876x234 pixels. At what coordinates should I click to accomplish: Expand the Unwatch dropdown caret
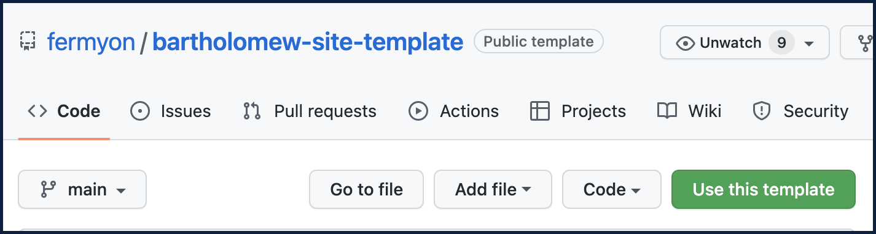point(809,43)
